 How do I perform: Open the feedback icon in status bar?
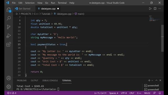154,93
